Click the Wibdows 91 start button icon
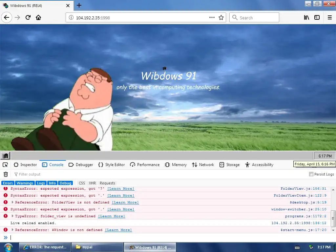The height and width of the screenshot is (252, 336). [x=5, y=156]
